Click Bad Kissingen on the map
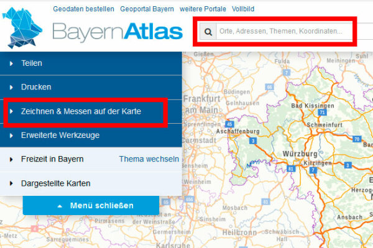 pos(313,106)
